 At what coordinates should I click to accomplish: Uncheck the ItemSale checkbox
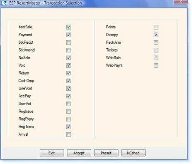pos(68,27)
